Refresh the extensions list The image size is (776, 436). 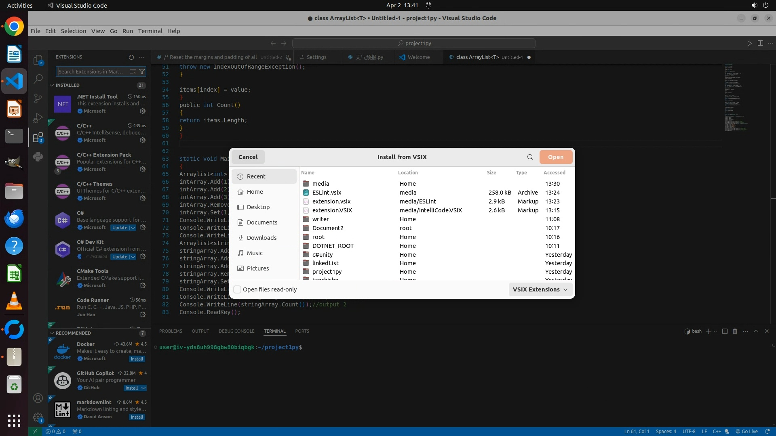(131, 57)
